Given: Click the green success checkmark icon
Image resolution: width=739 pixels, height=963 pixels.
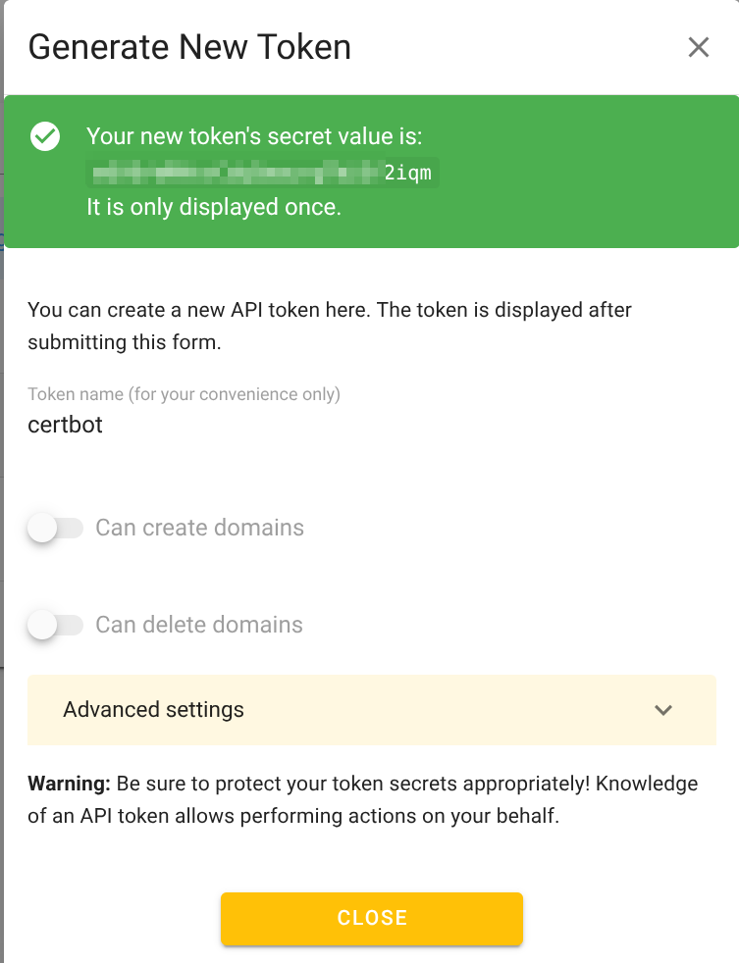Looking at the screenshot, I should [45, 136].
